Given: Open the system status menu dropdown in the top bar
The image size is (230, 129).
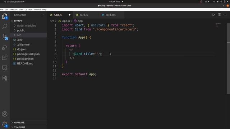Looking at the screenshot, I should click(221, 1).
